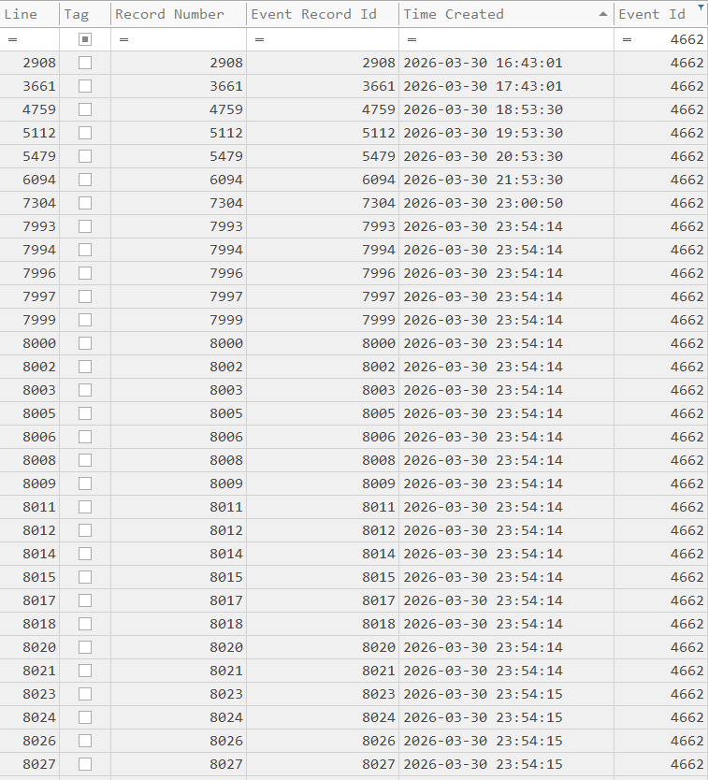The width and height of the screenshot is (708, 780).
Task: Click Line cell 8012
Action: coord(29,530)
